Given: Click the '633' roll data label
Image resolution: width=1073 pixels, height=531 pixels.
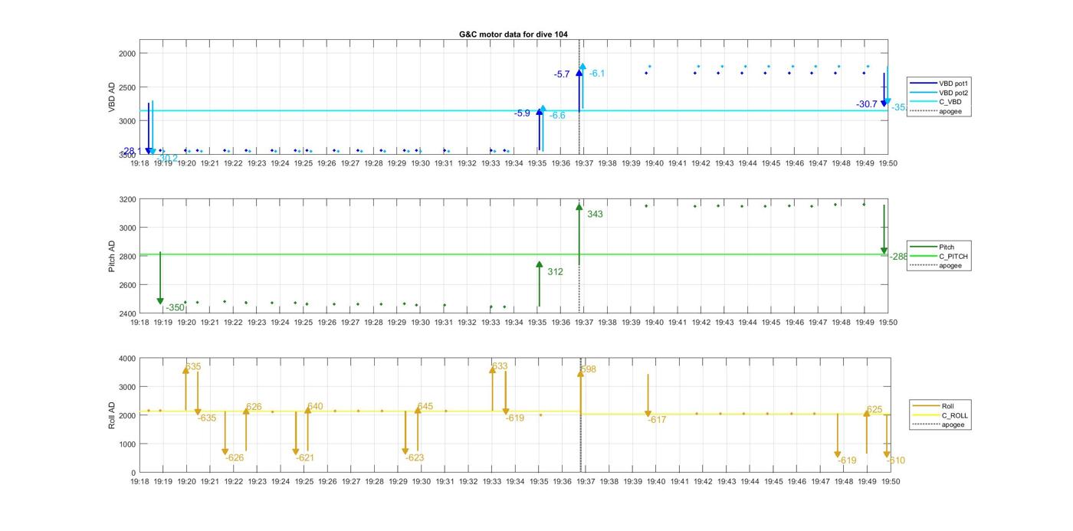Looking at the screenshot, I should 500,366.
